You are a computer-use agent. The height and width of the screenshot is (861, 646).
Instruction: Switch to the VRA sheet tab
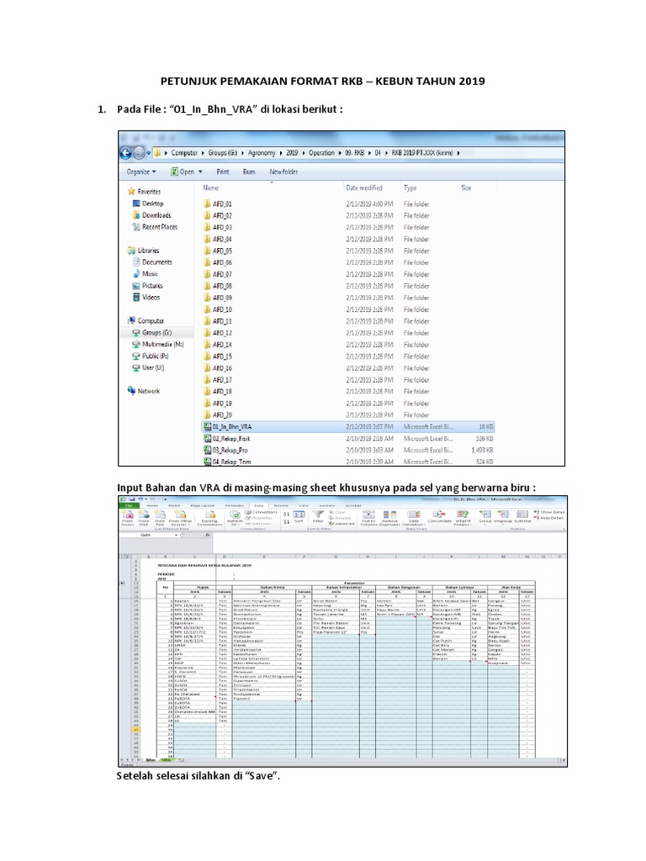tap(167, 760)
